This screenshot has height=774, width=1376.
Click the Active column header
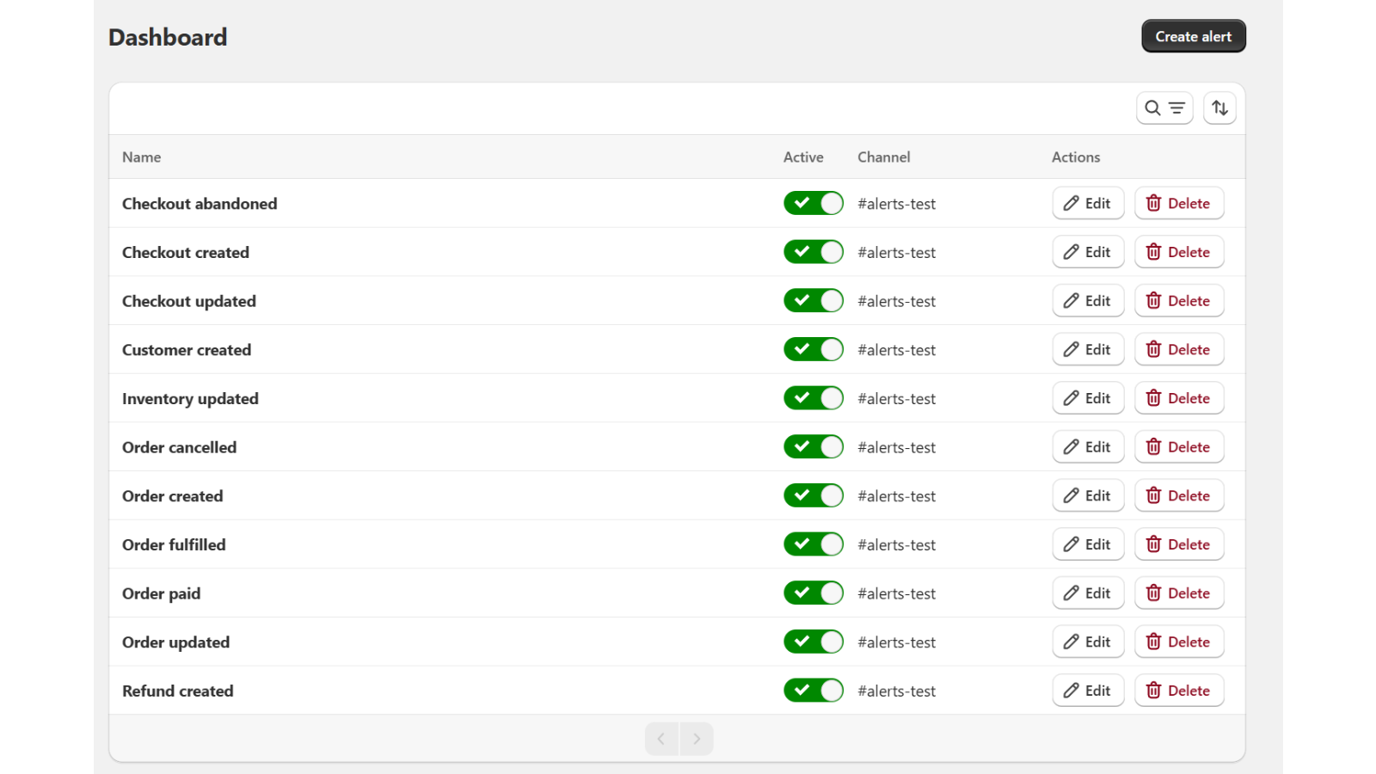coord(802,157)
